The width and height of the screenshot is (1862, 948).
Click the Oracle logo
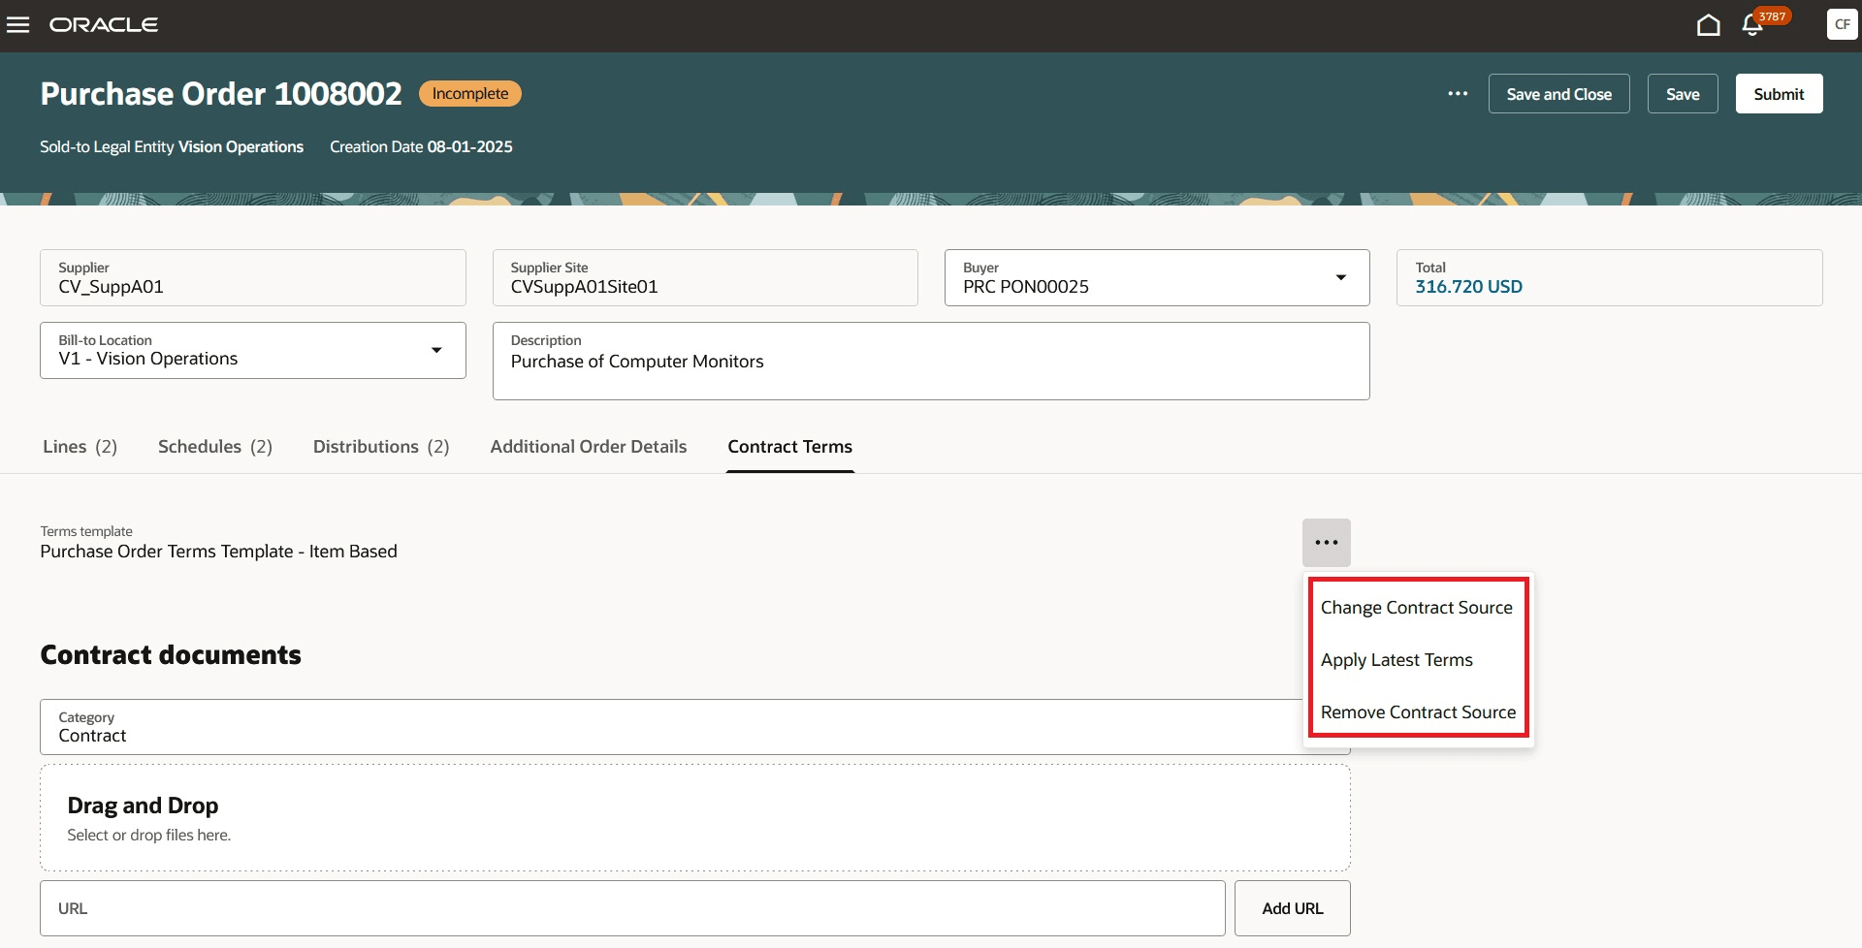[x=104, y=25]
